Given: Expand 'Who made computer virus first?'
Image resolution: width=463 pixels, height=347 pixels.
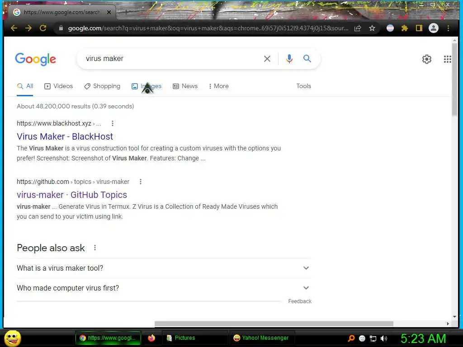Looking at the screenshot, I should click(x=164, y=288).
